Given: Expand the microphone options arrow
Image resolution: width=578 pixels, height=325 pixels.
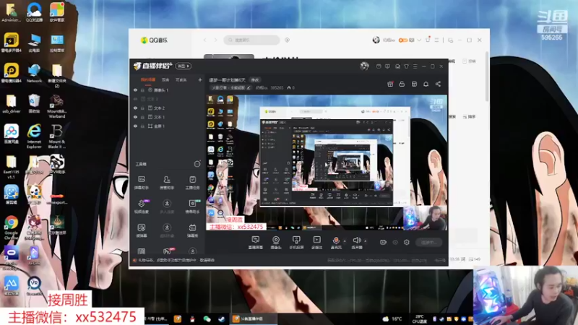Looking at the screenshot, I should coord(345,240).
